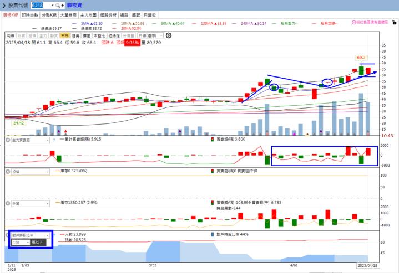Click the 2025/04/18 date marker on x-axis

coord(367,265)
